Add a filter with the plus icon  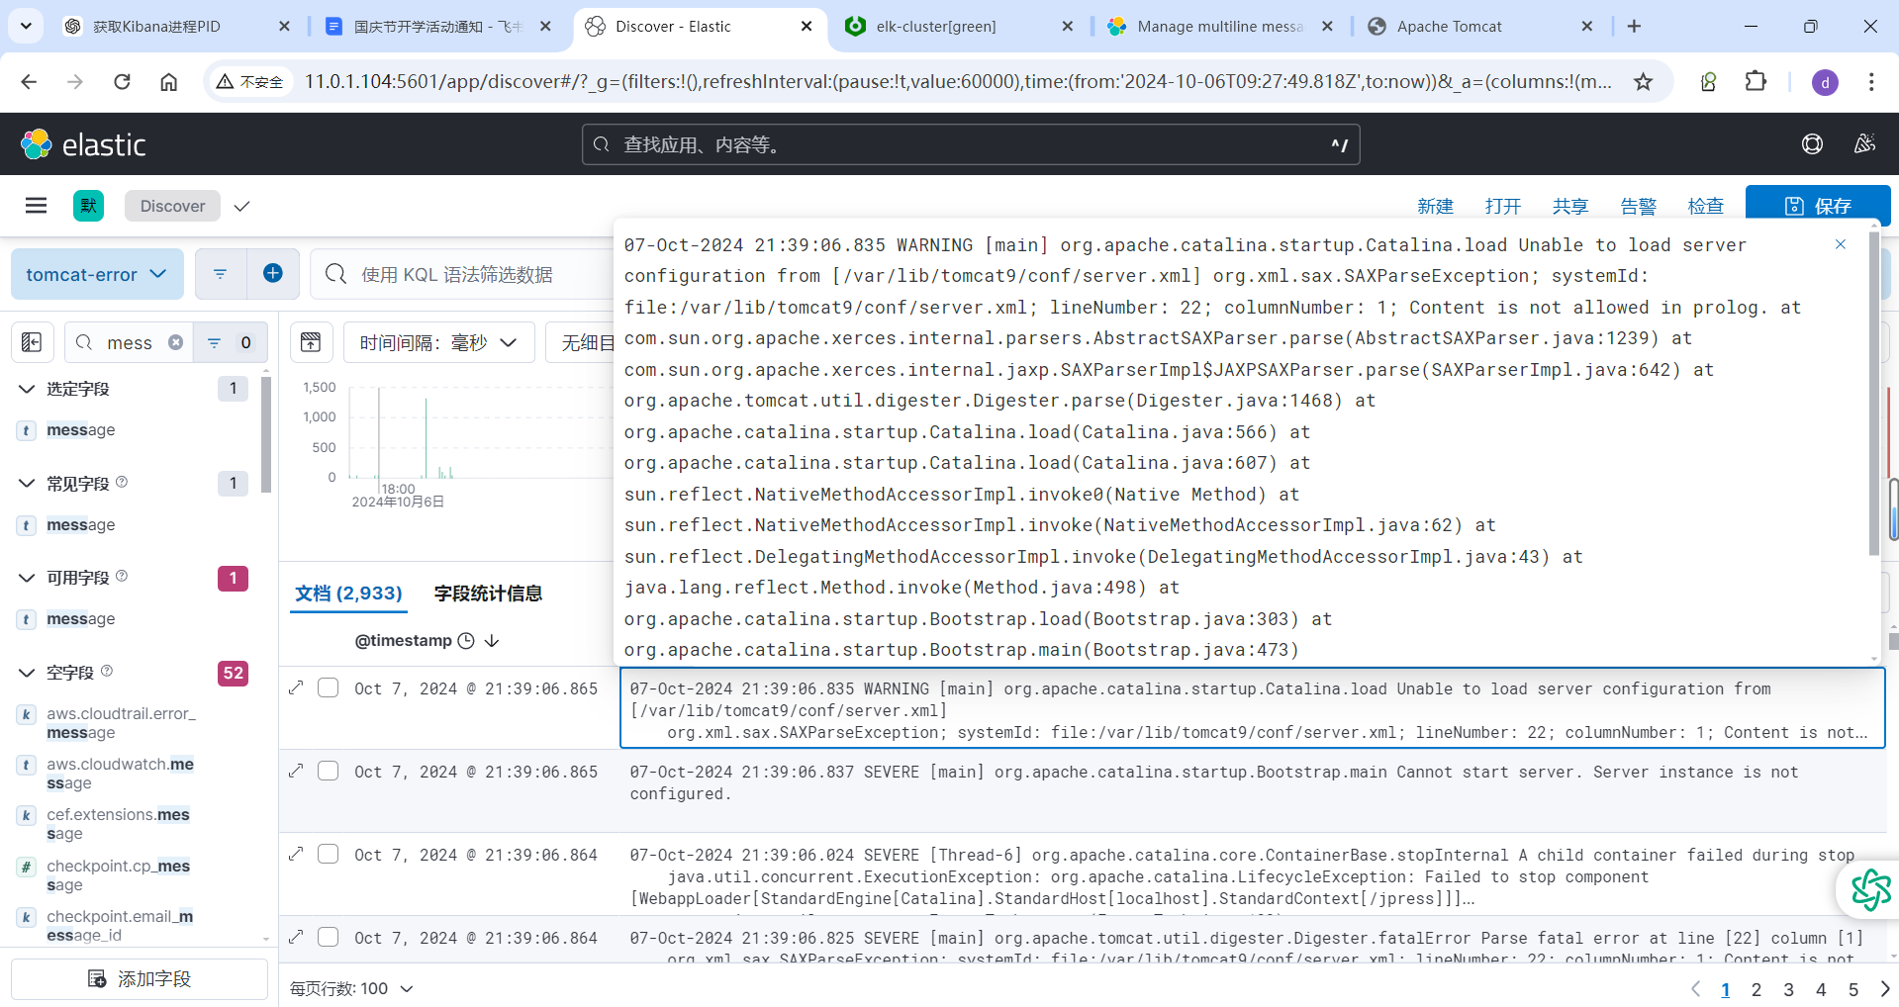[273, 274]
